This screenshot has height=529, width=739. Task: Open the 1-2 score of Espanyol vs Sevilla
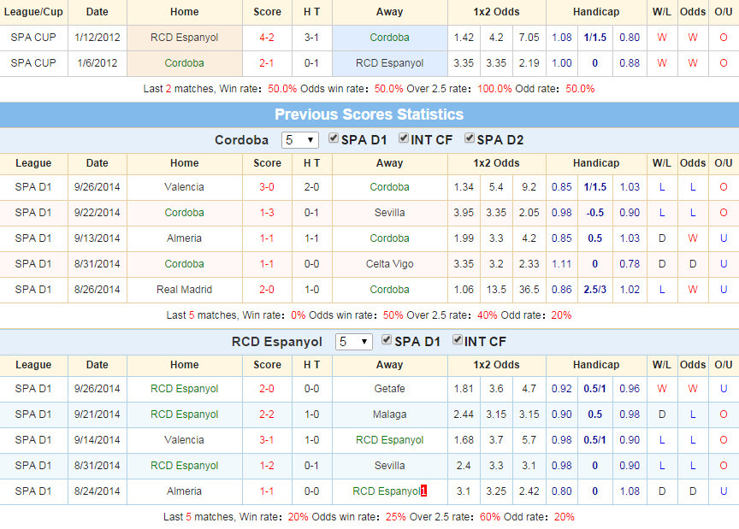pos(267,466)
